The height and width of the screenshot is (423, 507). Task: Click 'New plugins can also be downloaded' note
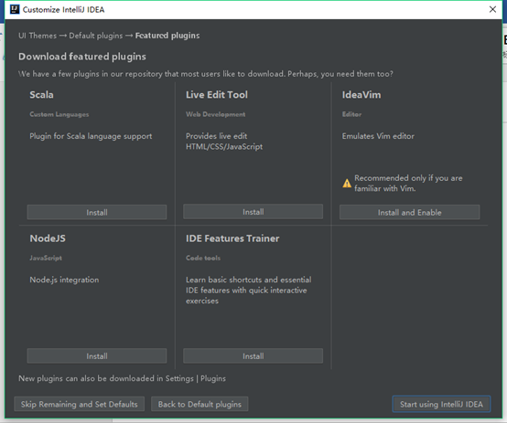coord(122,378)
